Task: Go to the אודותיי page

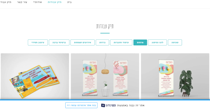Action: pyautogui.click(x=38, y=2)
